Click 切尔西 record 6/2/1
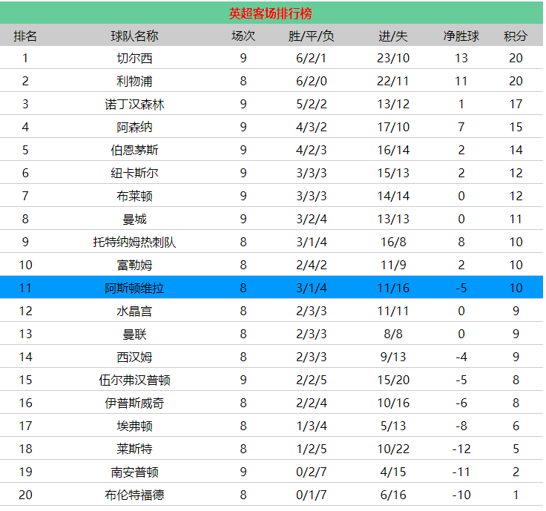Screen dimensions: 546x511 point(312,58)
